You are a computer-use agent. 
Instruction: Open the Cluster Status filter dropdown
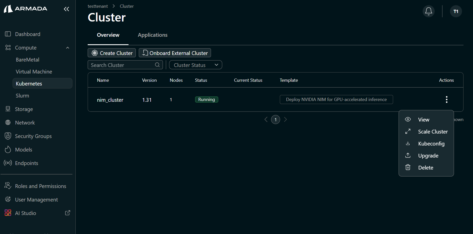(x=195, y=65)
